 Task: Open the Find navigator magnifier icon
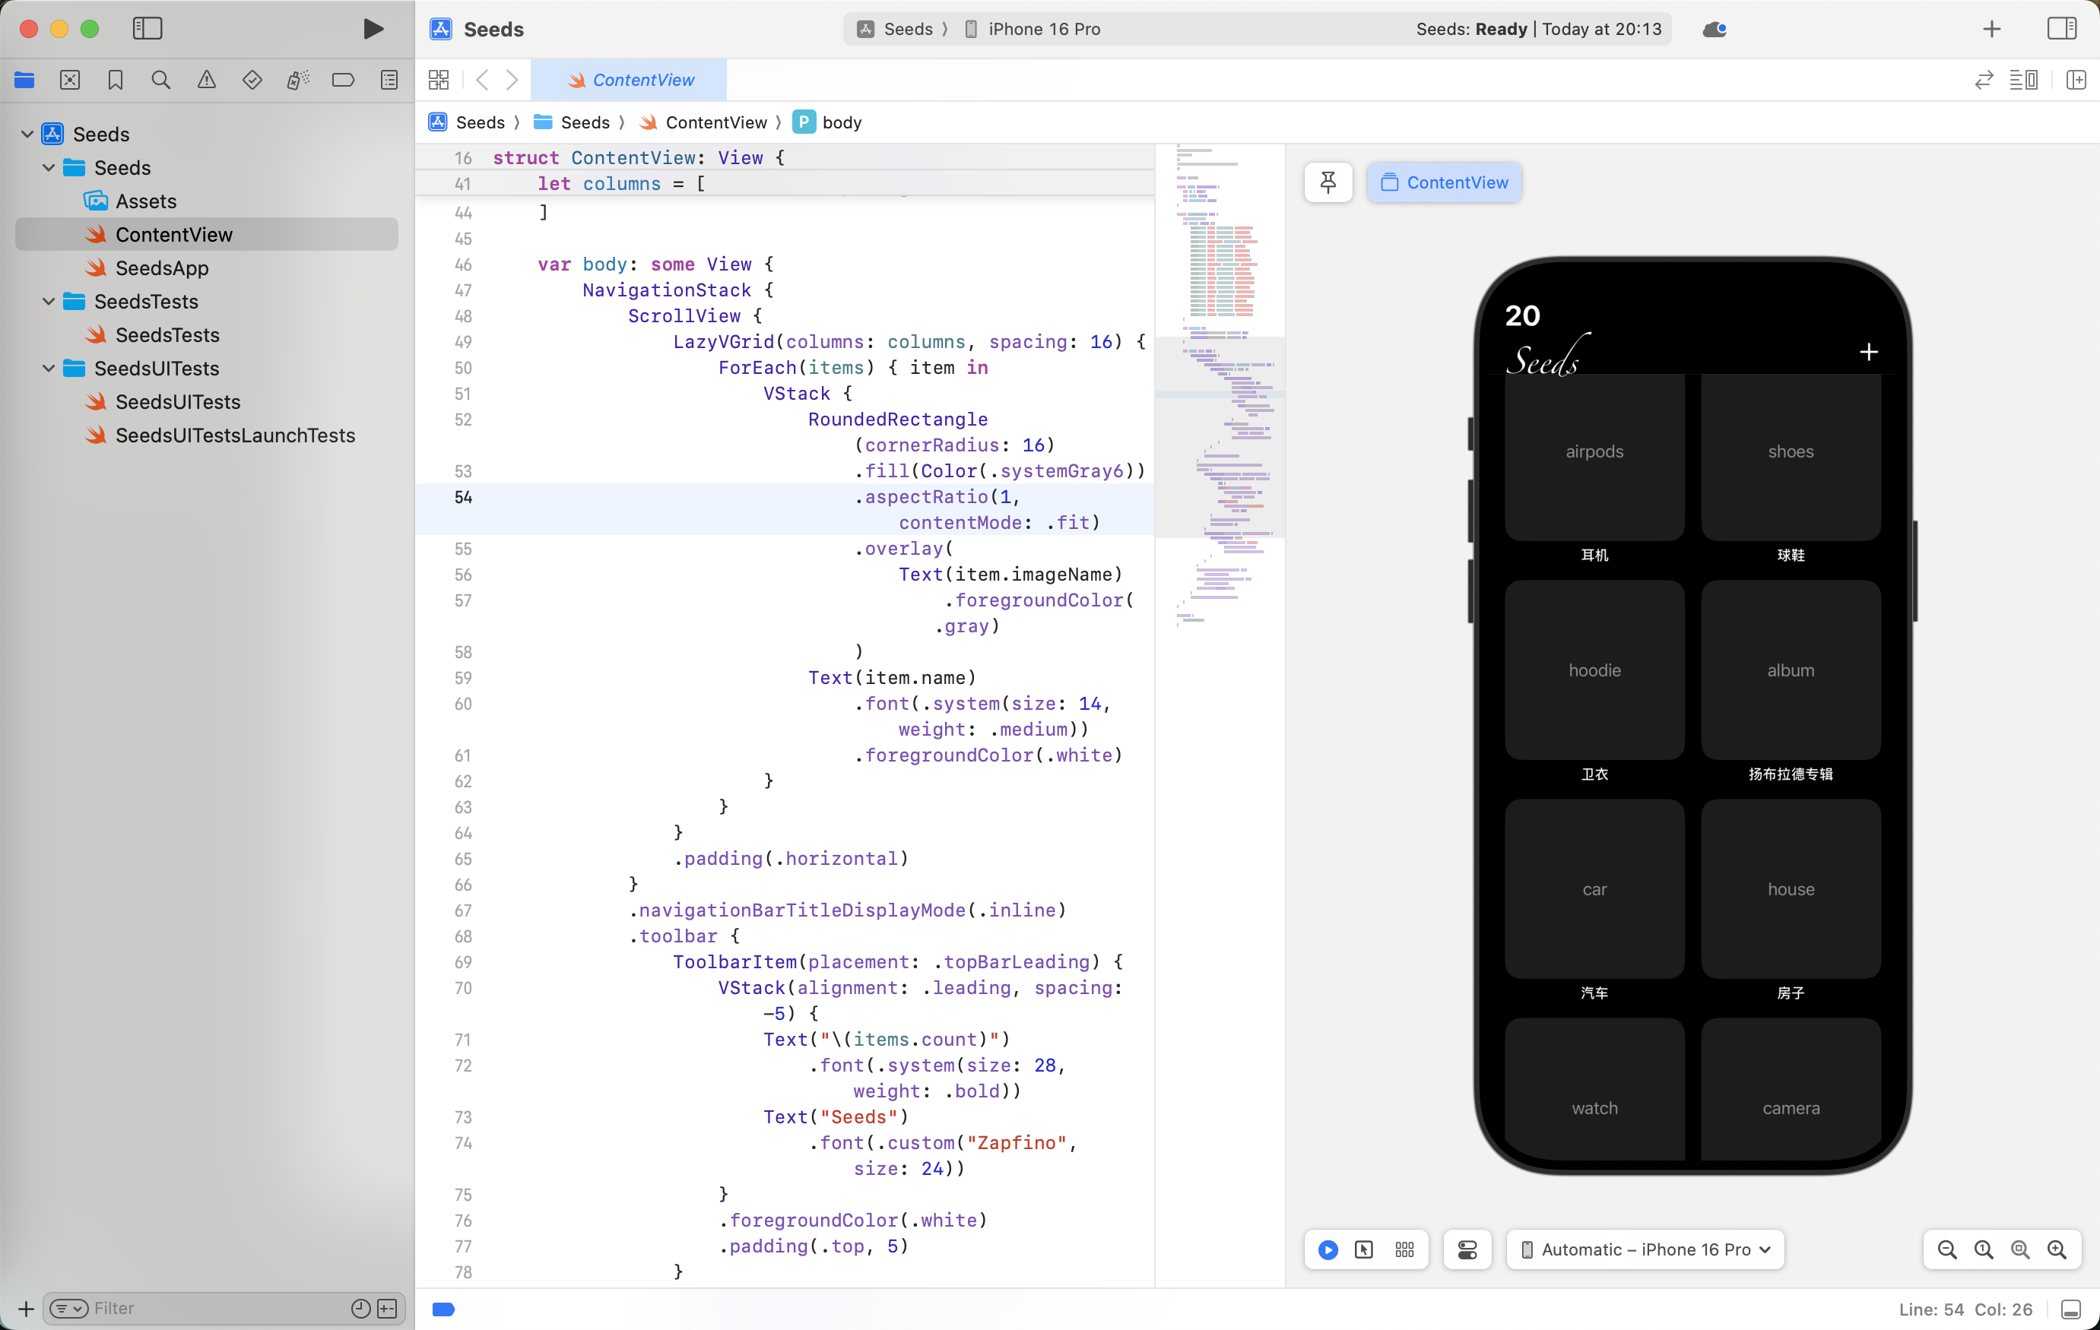click(160, 81)
